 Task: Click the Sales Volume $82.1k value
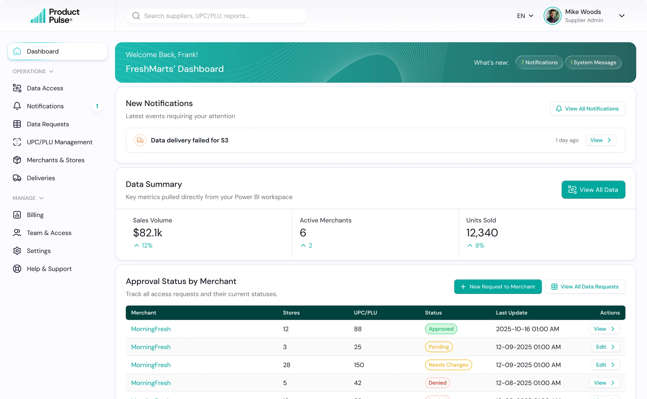[148, 233]
